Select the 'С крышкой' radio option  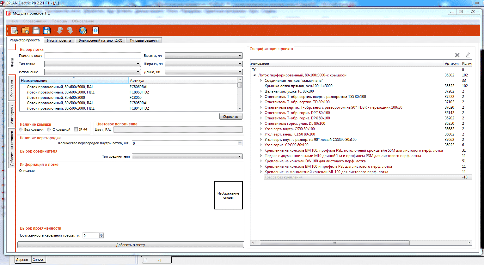pyautogui.click(x=49, y=129)
